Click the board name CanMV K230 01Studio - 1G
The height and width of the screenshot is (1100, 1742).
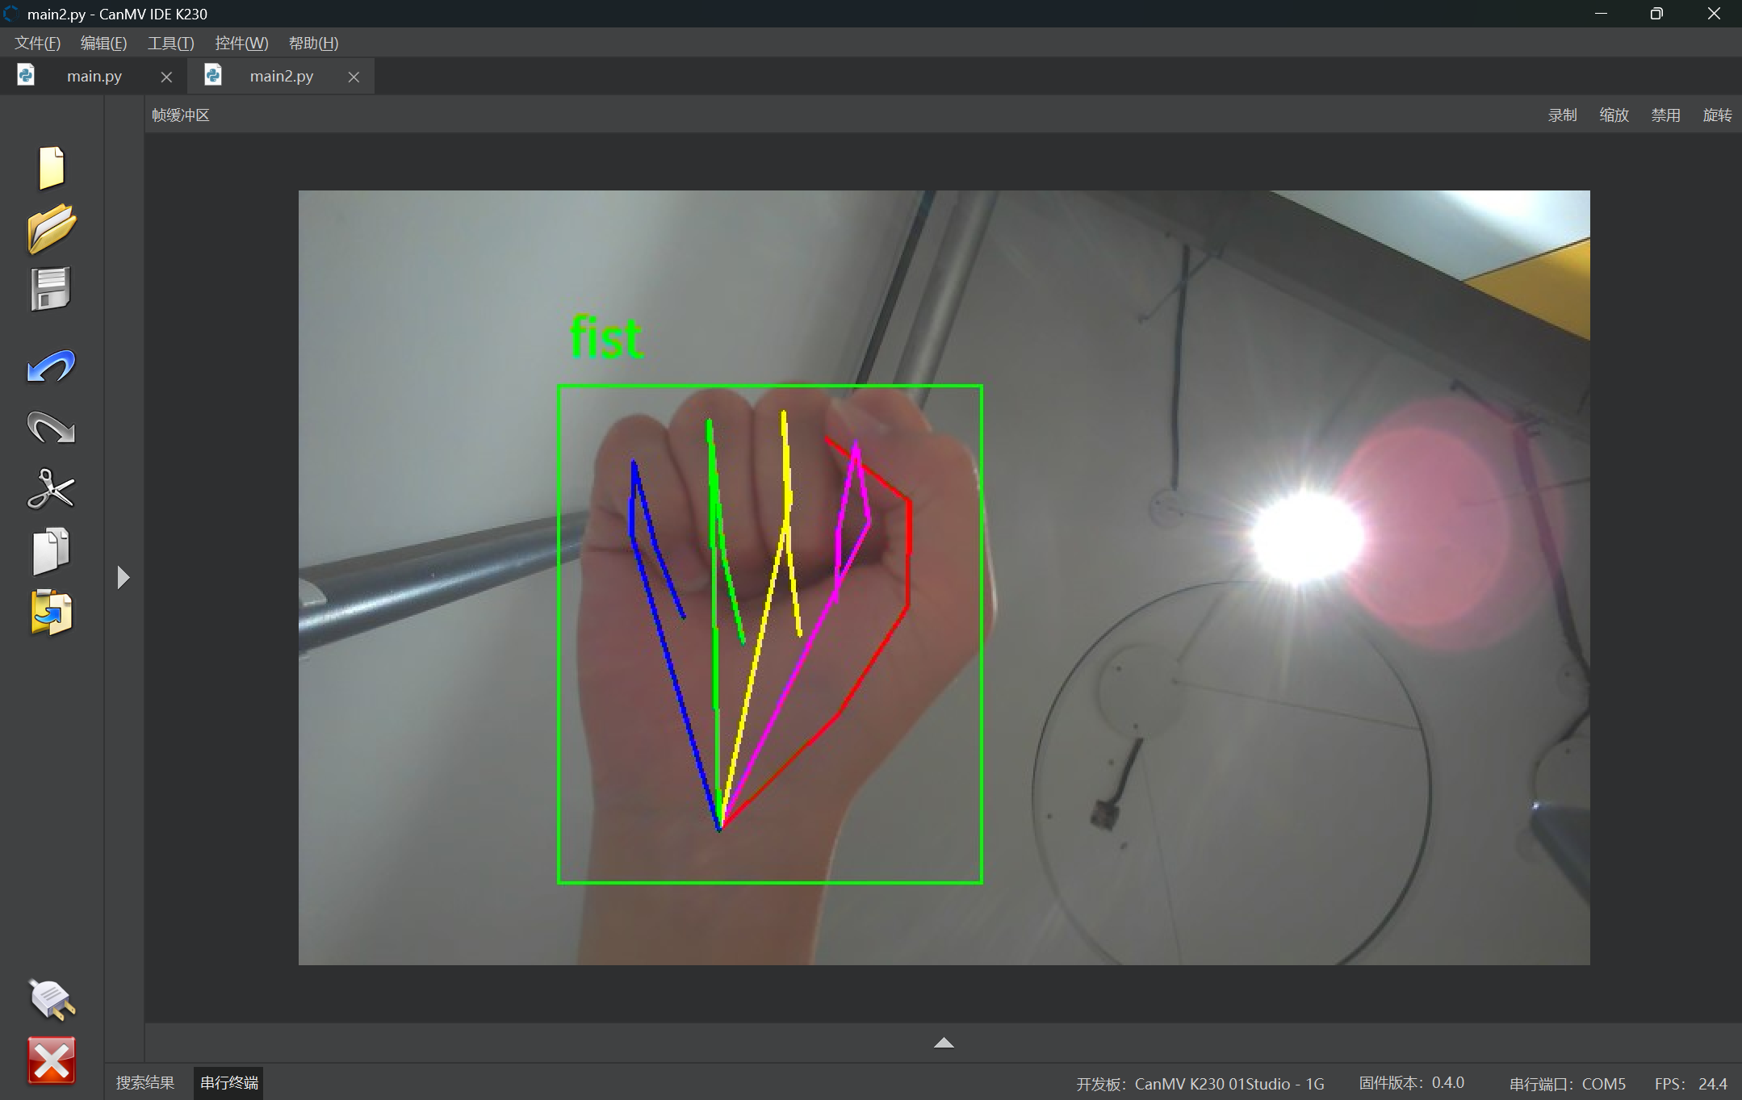pos(1229,1084)
